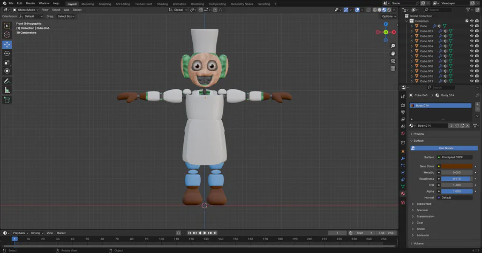Select the Add Cube tool
Viewport: 482px width, 253px height.
[x=7, y=100]
